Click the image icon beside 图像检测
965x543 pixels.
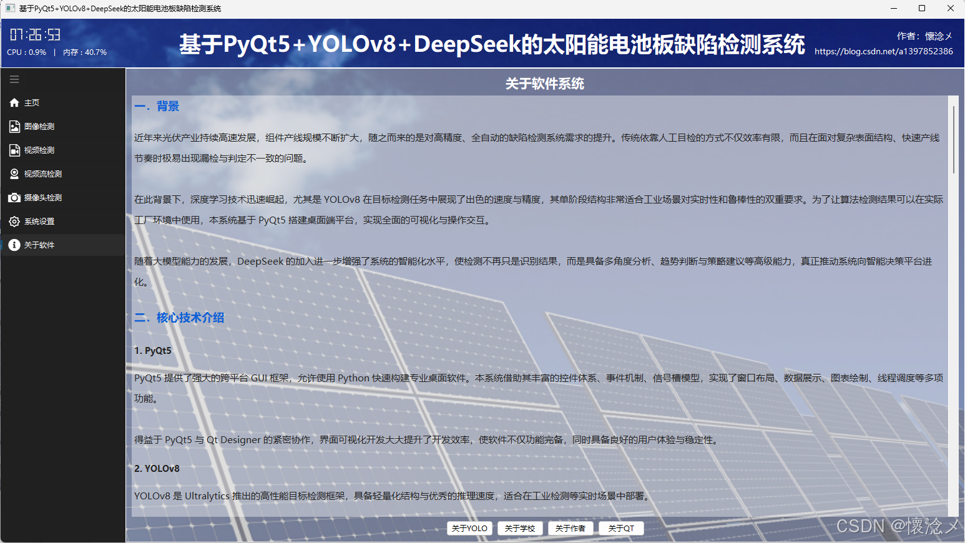tap(14, 127)
